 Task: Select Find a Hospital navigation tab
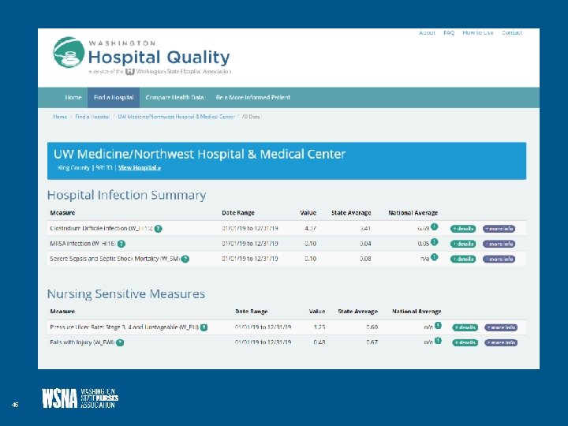pyautogui.click(x=114, y=98)
